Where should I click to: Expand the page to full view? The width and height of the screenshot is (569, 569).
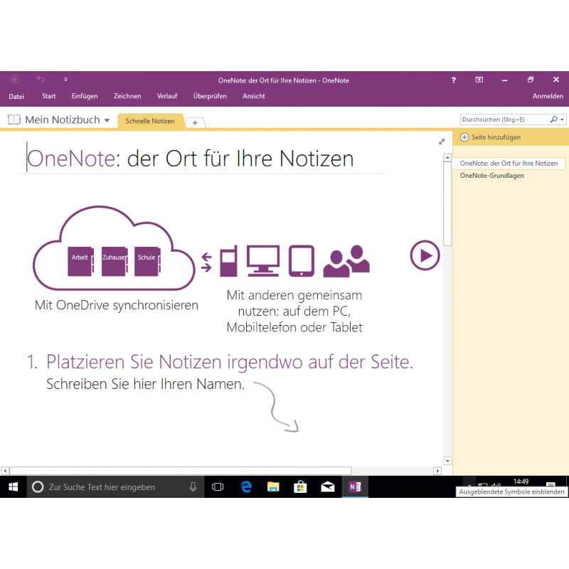442,142
